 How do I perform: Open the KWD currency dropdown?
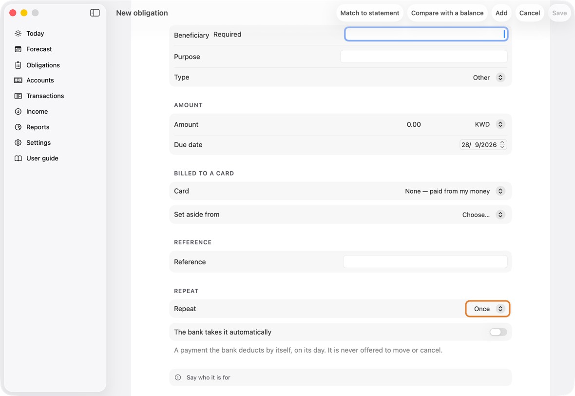tap(490, 124)
